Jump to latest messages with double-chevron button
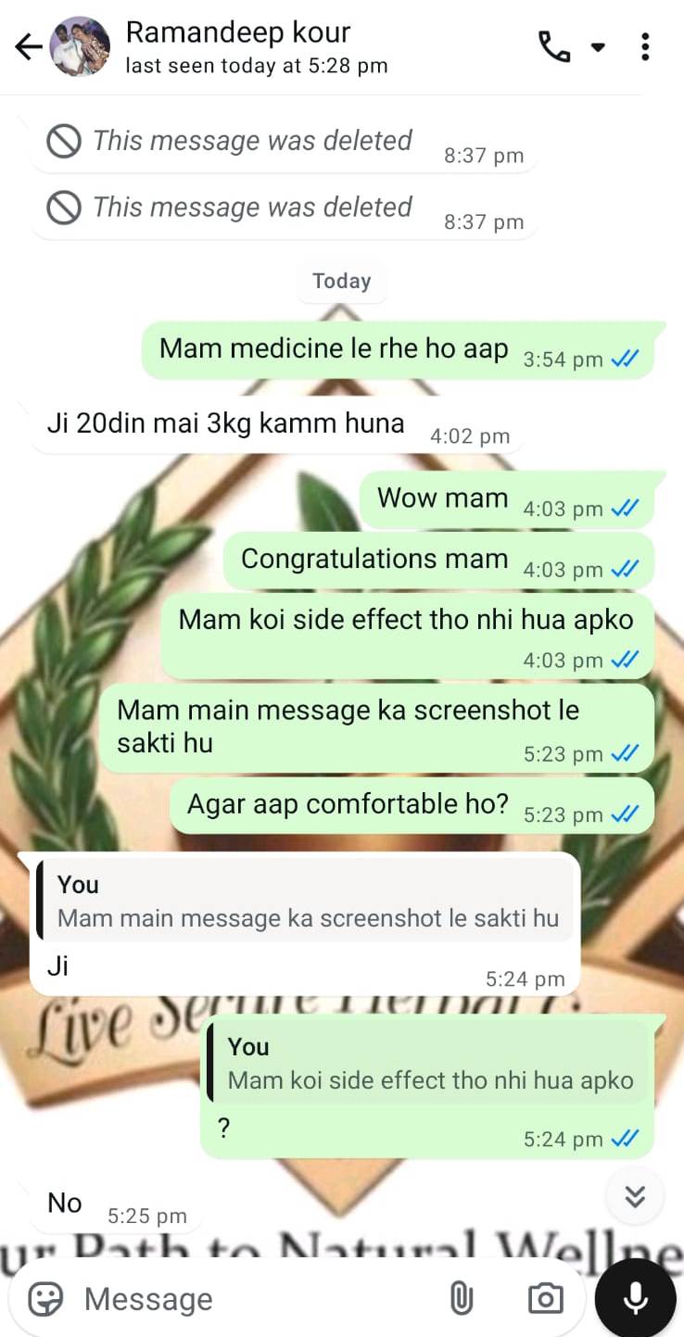The height and width of the screenshot is (1337, 684). click(x=635, y=1196)
